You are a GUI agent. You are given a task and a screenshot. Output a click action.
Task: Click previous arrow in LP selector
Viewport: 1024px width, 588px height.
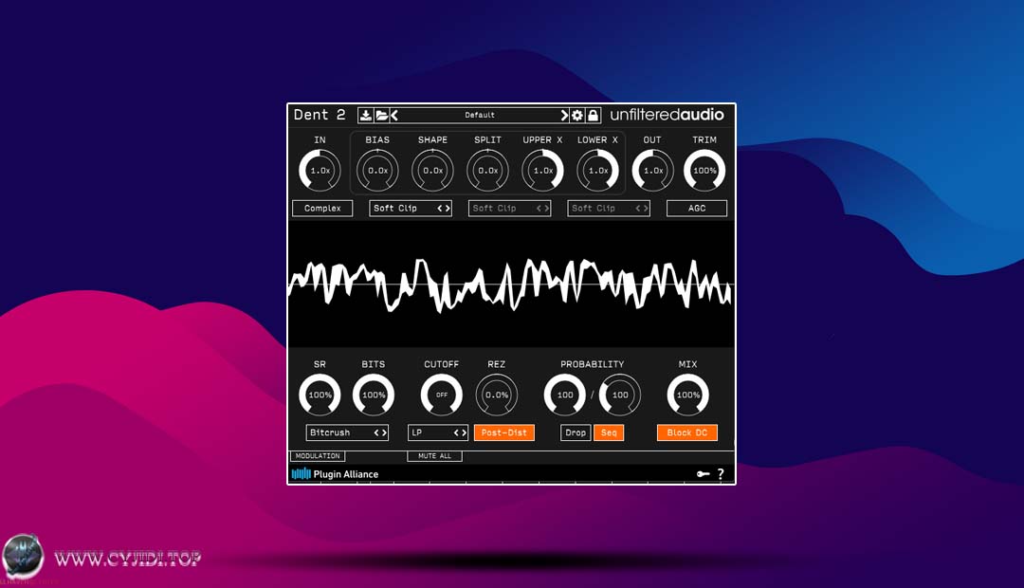point(456,432)
